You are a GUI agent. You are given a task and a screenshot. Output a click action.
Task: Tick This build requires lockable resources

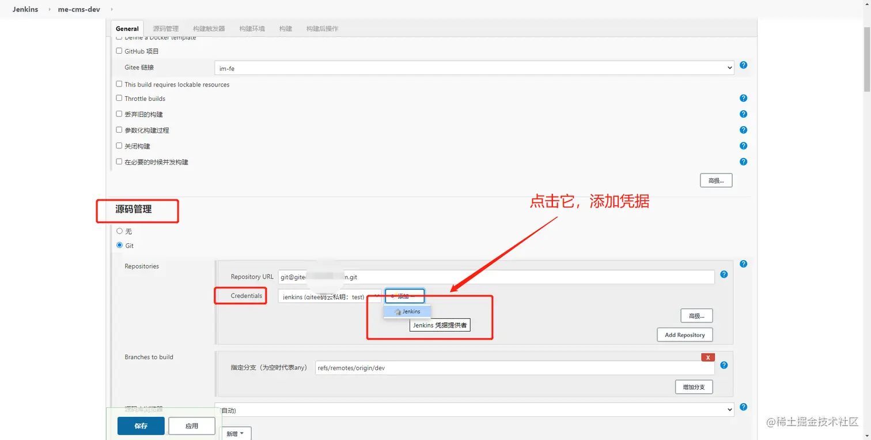pos(119,84)
